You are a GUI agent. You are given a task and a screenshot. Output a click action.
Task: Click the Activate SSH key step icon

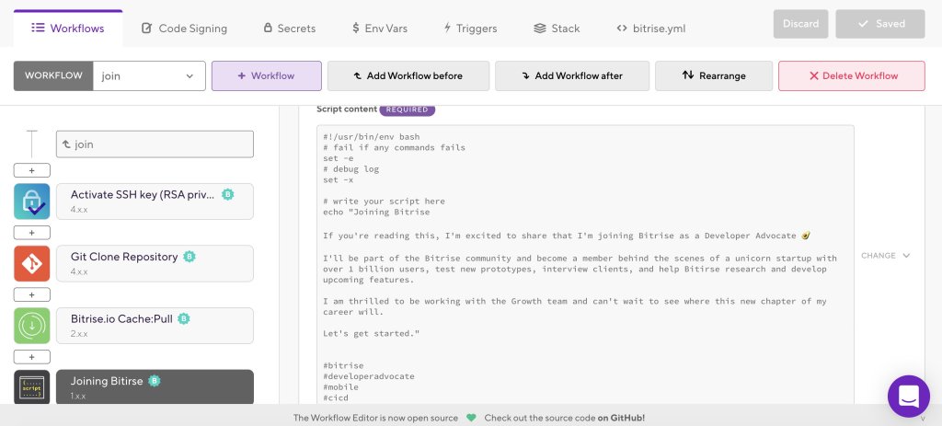[x=32, y=201]
